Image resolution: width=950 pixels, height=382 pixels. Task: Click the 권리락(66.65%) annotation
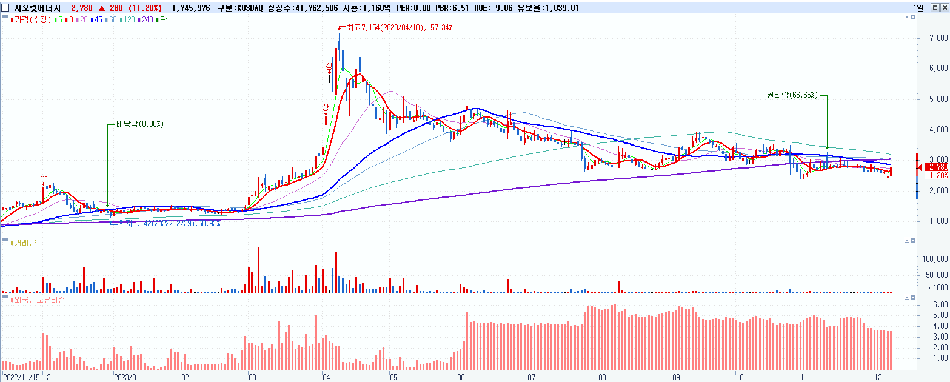[792, 95]
